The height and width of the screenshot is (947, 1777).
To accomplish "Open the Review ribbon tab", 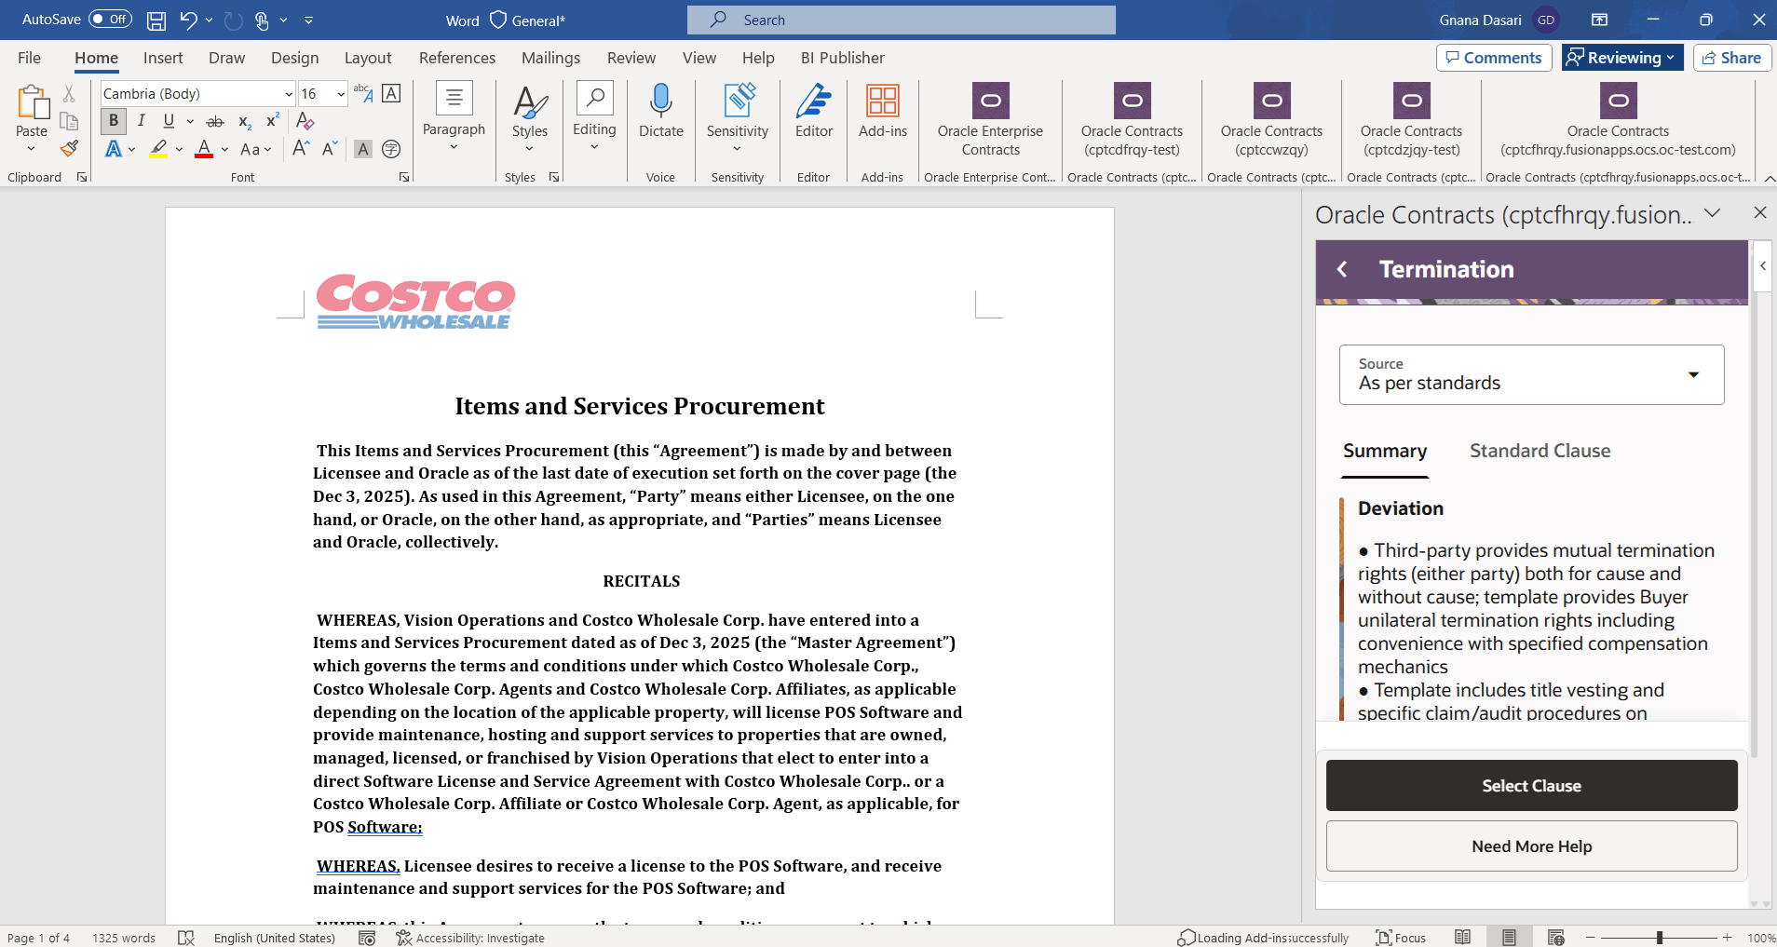I will click(x=631, y=58).
